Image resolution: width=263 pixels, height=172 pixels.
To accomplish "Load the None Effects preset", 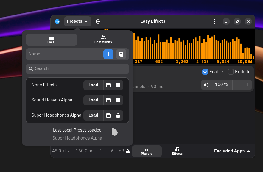I will pyautogui.click(x=94, y=85).
